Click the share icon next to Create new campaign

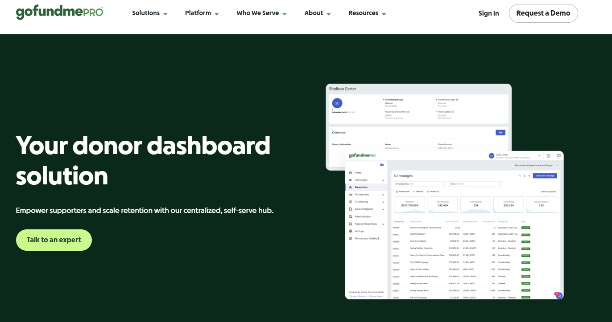[529, 176]
